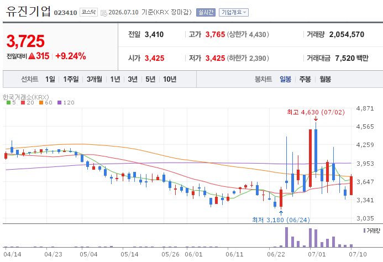Switch to the 1년 line chart
This screenshot has height=262, width=383.
tap(115, 79)
